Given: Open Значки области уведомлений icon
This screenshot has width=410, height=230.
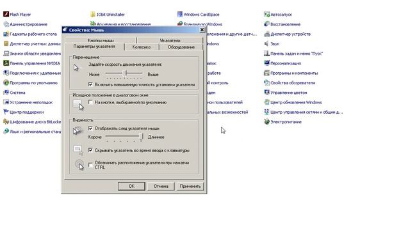Looking at the screenshot, I should [6, 54].
